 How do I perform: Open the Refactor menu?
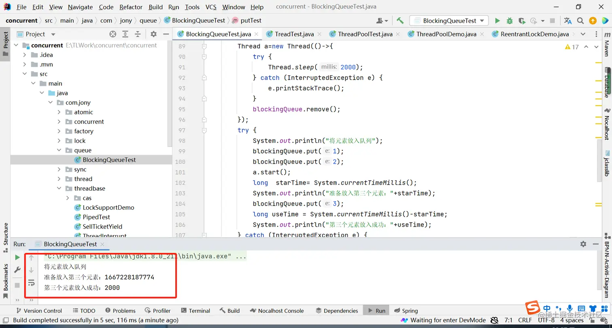click(x=131, y=7)
